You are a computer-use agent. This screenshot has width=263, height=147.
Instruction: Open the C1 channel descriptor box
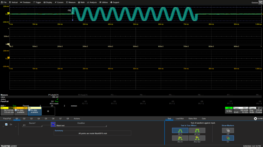7,111
